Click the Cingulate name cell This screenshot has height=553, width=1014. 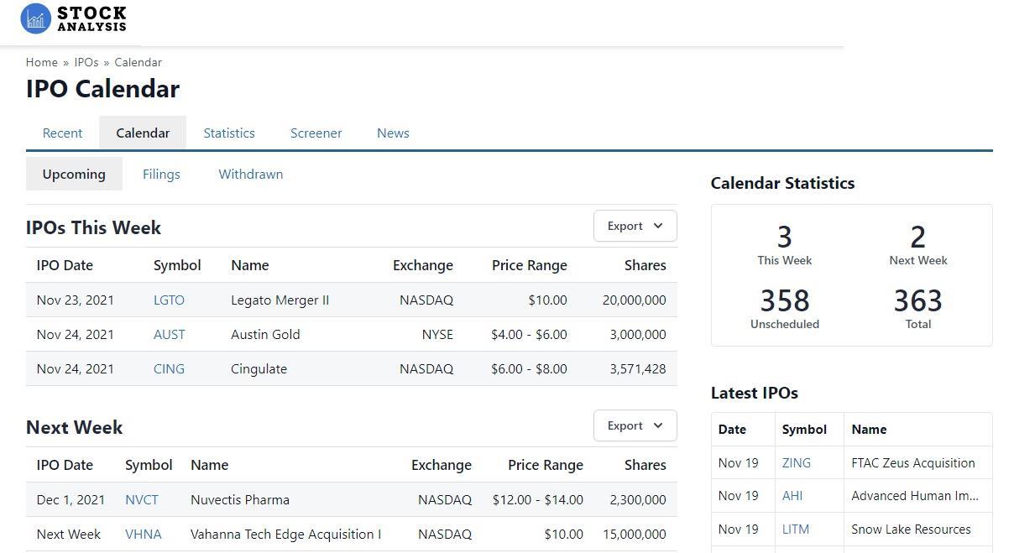point(259,368)
